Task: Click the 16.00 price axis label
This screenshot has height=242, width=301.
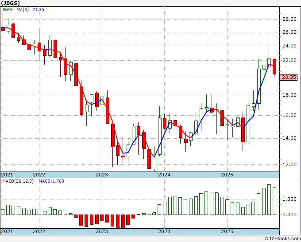Action: (x=289, y=115)
